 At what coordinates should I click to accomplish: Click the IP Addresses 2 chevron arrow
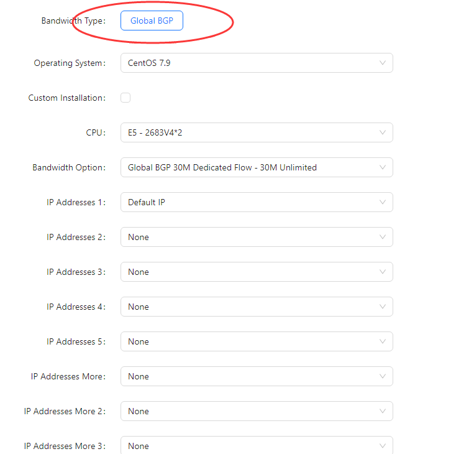(x=382, y=237)
